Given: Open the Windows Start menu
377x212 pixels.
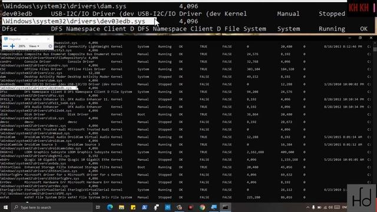Looking at the screenshot, I should point(5,207).
